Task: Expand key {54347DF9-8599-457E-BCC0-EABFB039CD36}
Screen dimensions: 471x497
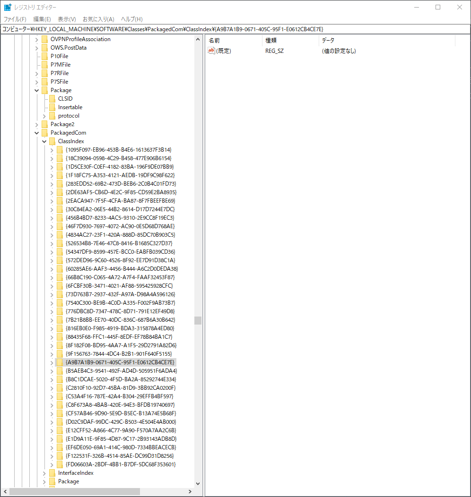Action: (x=52, y=252)
